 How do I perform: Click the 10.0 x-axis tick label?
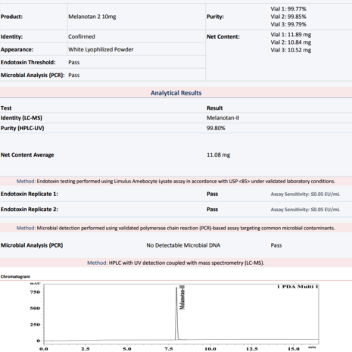[x=210, y=349]
